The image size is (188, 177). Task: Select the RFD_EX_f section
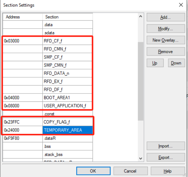pos(68,81)
